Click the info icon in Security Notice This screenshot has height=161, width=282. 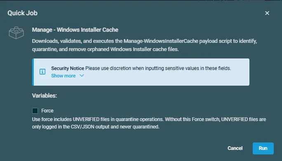[42, 72]
